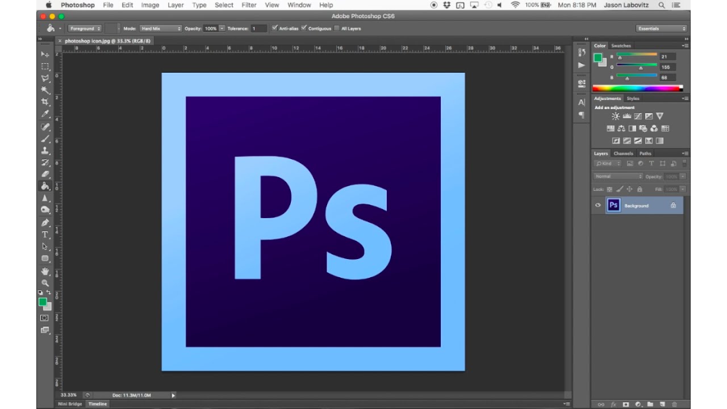
Task: Select the Paint Bucket tool
Action: tap(45, 186)
